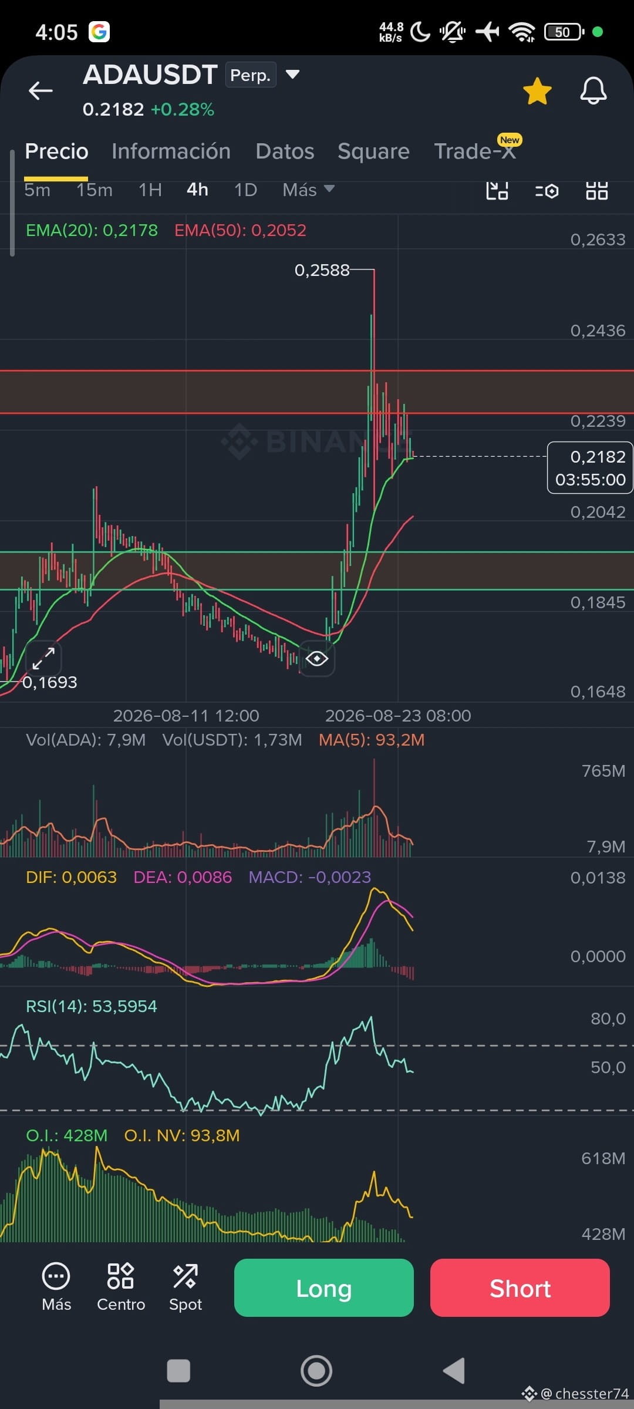The height and width of the screenshot is (1409, 634).
Task: Go back using the arrow icon
Action: 41,90
